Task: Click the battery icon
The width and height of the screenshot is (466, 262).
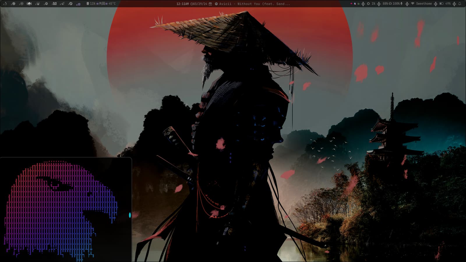Action: pyautogui.click(x=441, y=3)
